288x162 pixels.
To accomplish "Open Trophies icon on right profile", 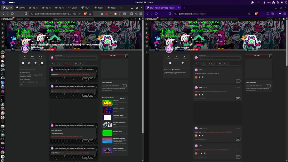I will [x=183, y=63].
